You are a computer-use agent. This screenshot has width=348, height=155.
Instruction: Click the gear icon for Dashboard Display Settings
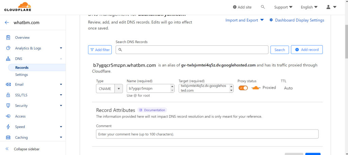[x=271, y=20]
